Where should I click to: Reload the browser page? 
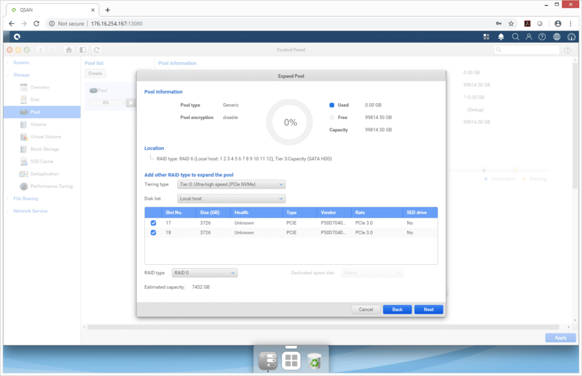[36, 23]
